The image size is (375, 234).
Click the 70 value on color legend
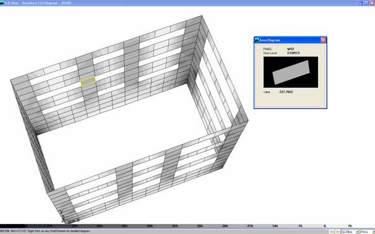350,226
